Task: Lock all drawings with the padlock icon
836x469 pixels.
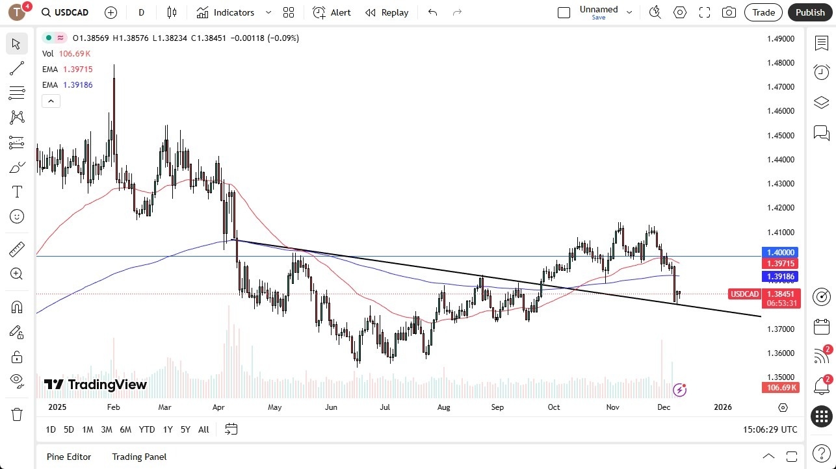Action: click(17, 356)
